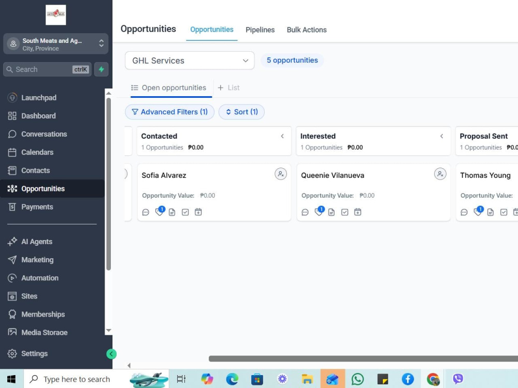Click sidebar scrollbar down arrow
Image resolution: width=518 pixels, height=388 pixels.
(x=109, y=330)
